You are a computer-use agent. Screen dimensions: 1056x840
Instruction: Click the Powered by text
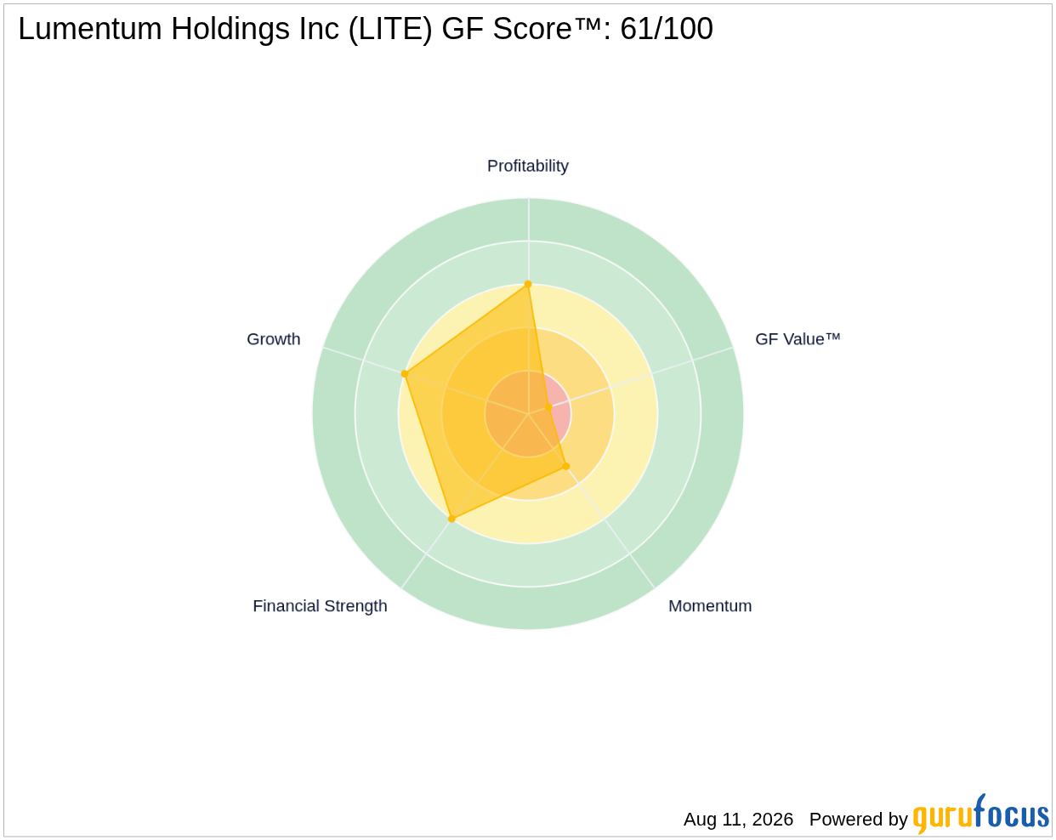(x=859, y=820)
